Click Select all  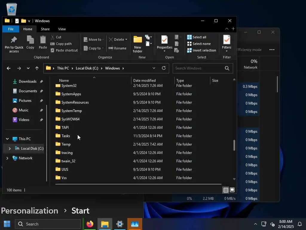click(x=197, y=37)
